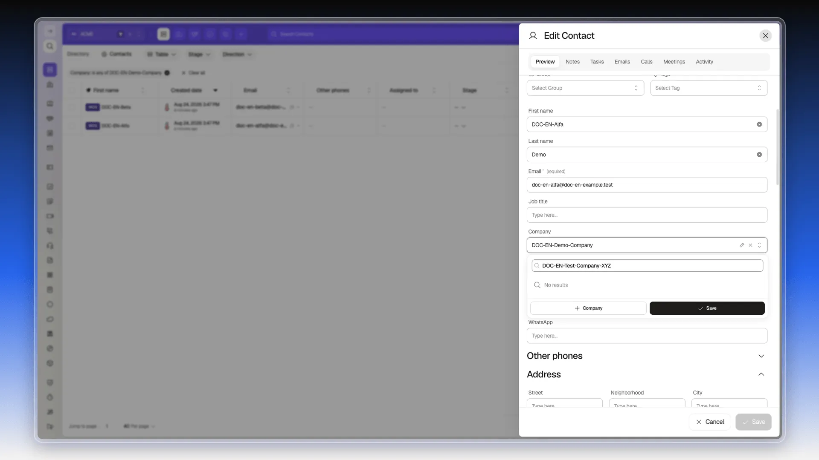Click the 'No results' text in dropdown
Viewport: 819px width, 460px height.
point(556,285)
